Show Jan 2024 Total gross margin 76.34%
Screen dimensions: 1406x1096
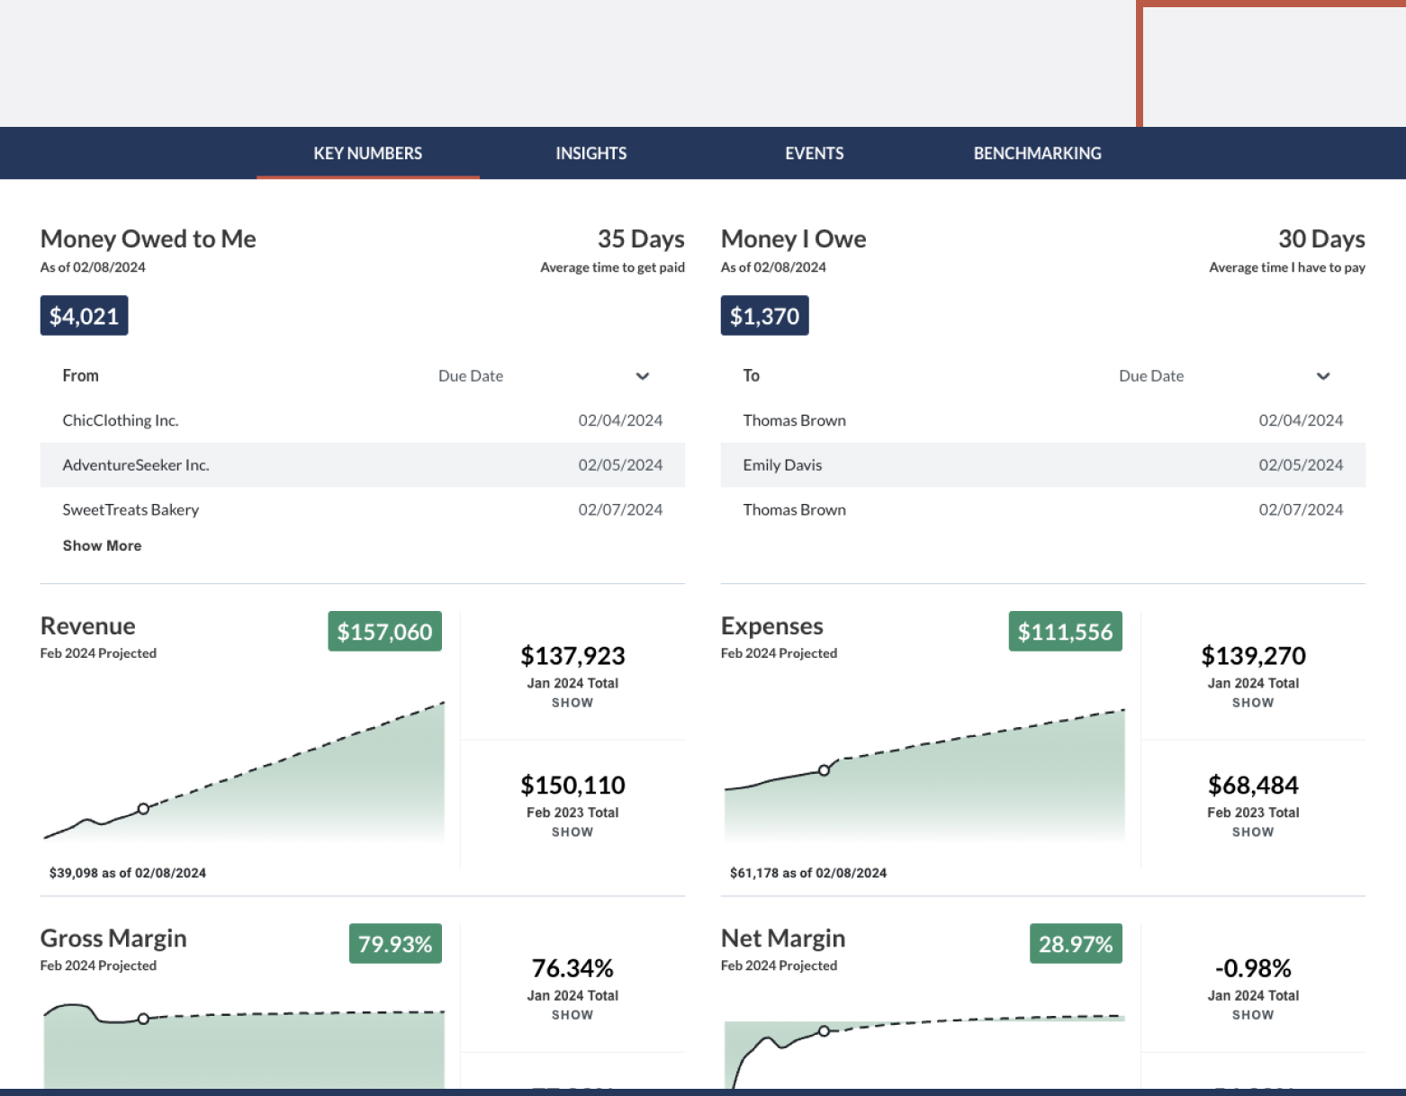pos(572,1015)
